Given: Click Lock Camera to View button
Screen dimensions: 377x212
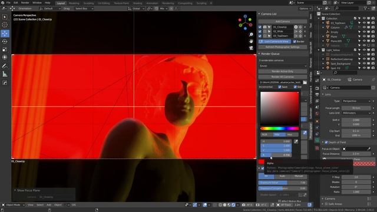Looking at the screenshot, I should [x=275, y=42].
